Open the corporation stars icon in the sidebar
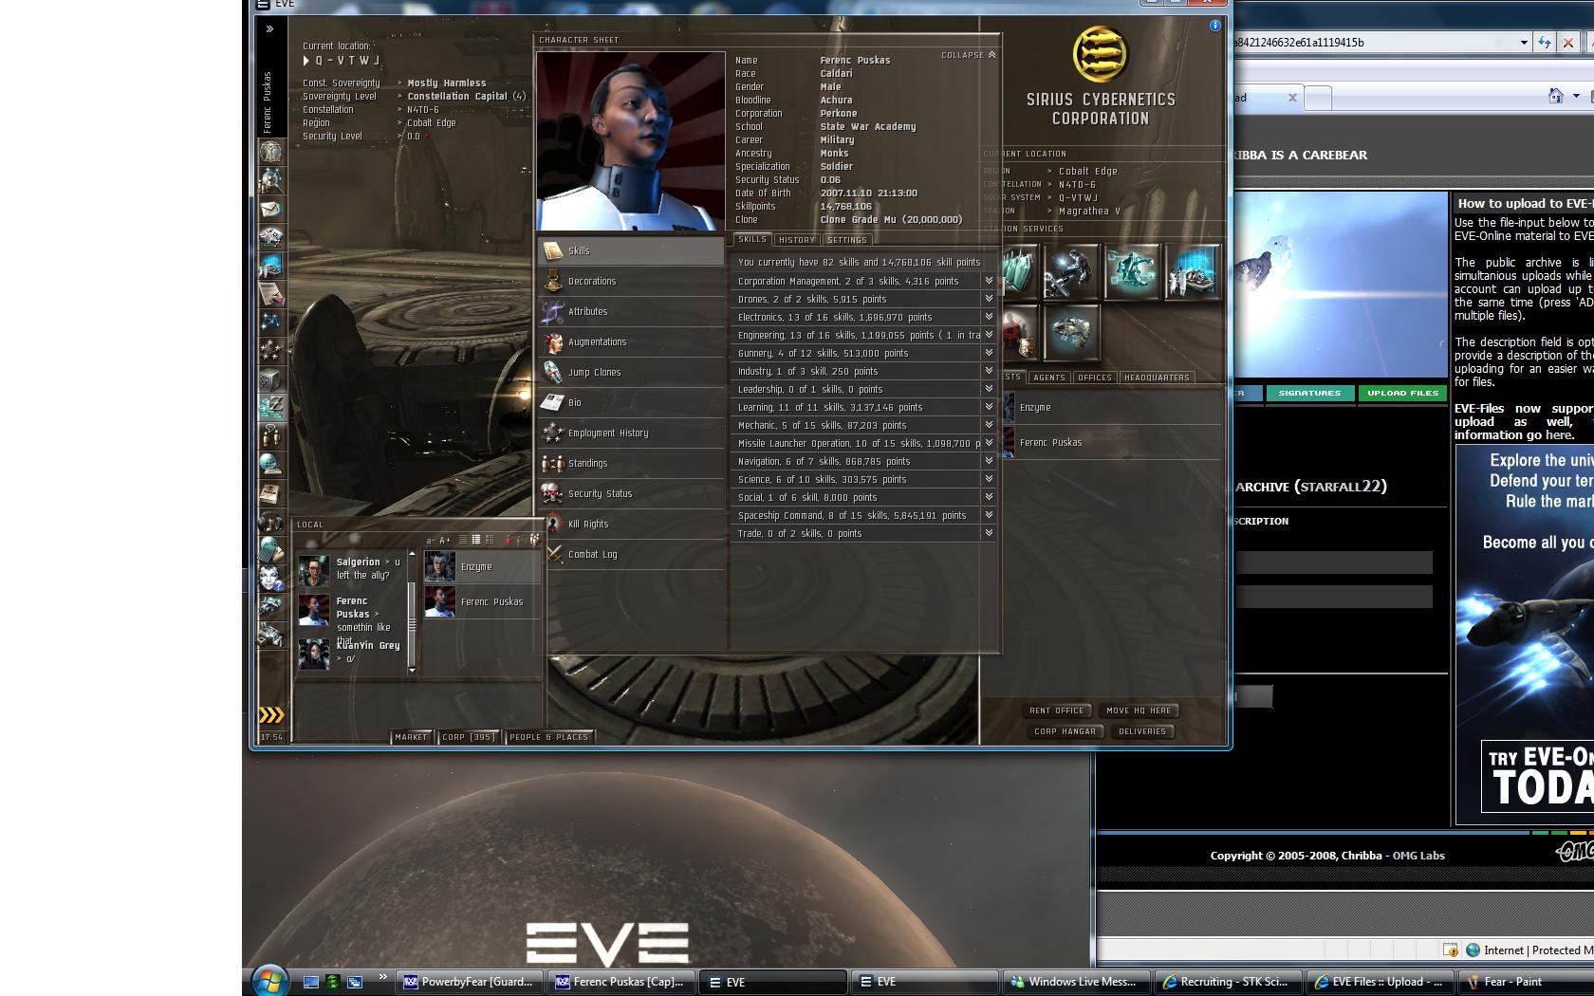This screenshot has width=1594, height=996. pos(271,350)
